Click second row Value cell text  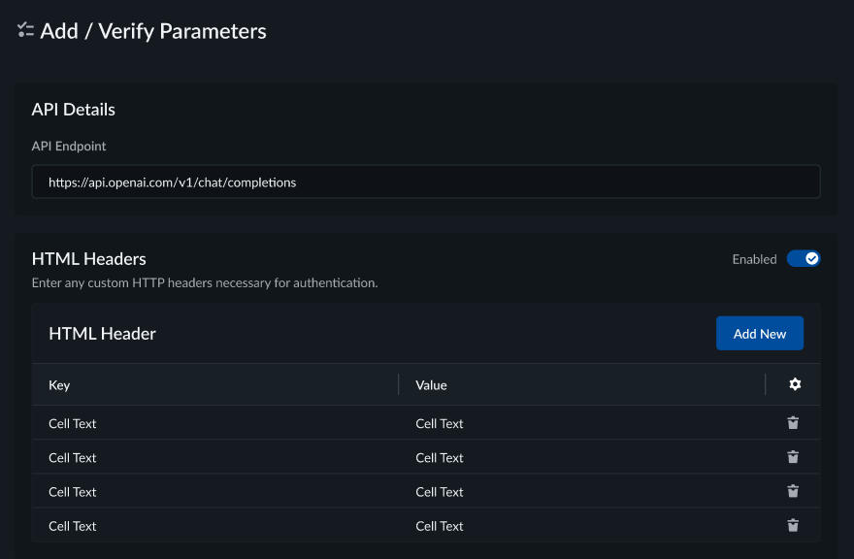click(x=440, y=457)
